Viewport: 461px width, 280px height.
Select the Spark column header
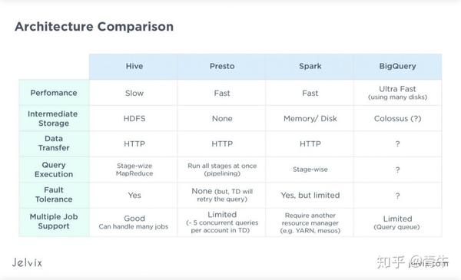[310, 66]
